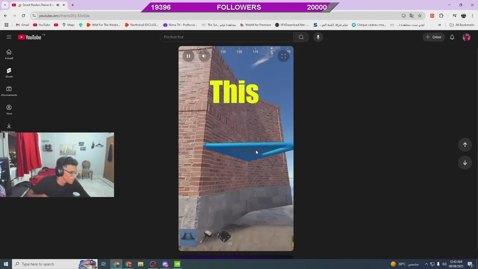Go to the next Short with down arrow

(465, 163)
